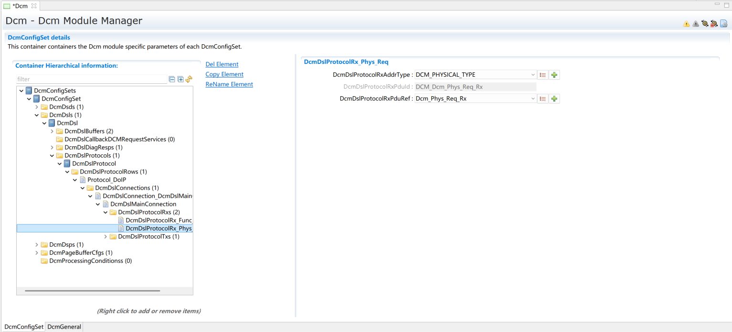The image size is (732, 332).
Task: Click the gear sync icon with red grid
Action: (714, 24)
